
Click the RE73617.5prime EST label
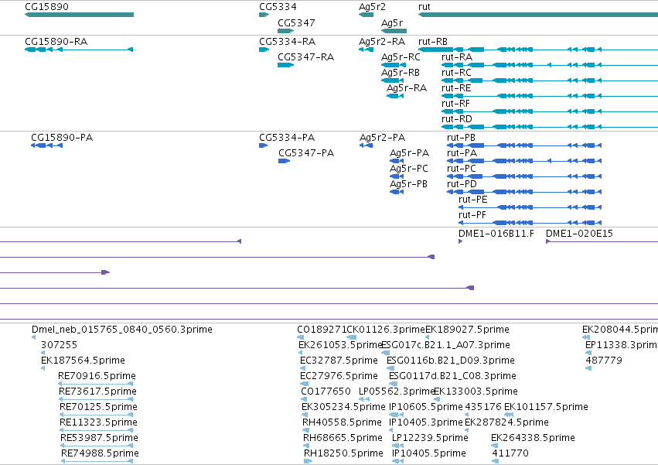point(97,392)
